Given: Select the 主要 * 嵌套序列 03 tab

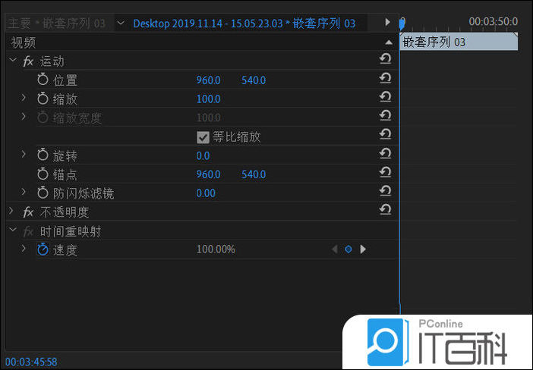Looking at the screenshot, I should point(56,24).
